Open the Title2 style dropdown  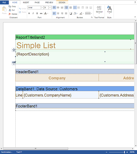coord(109,10)
